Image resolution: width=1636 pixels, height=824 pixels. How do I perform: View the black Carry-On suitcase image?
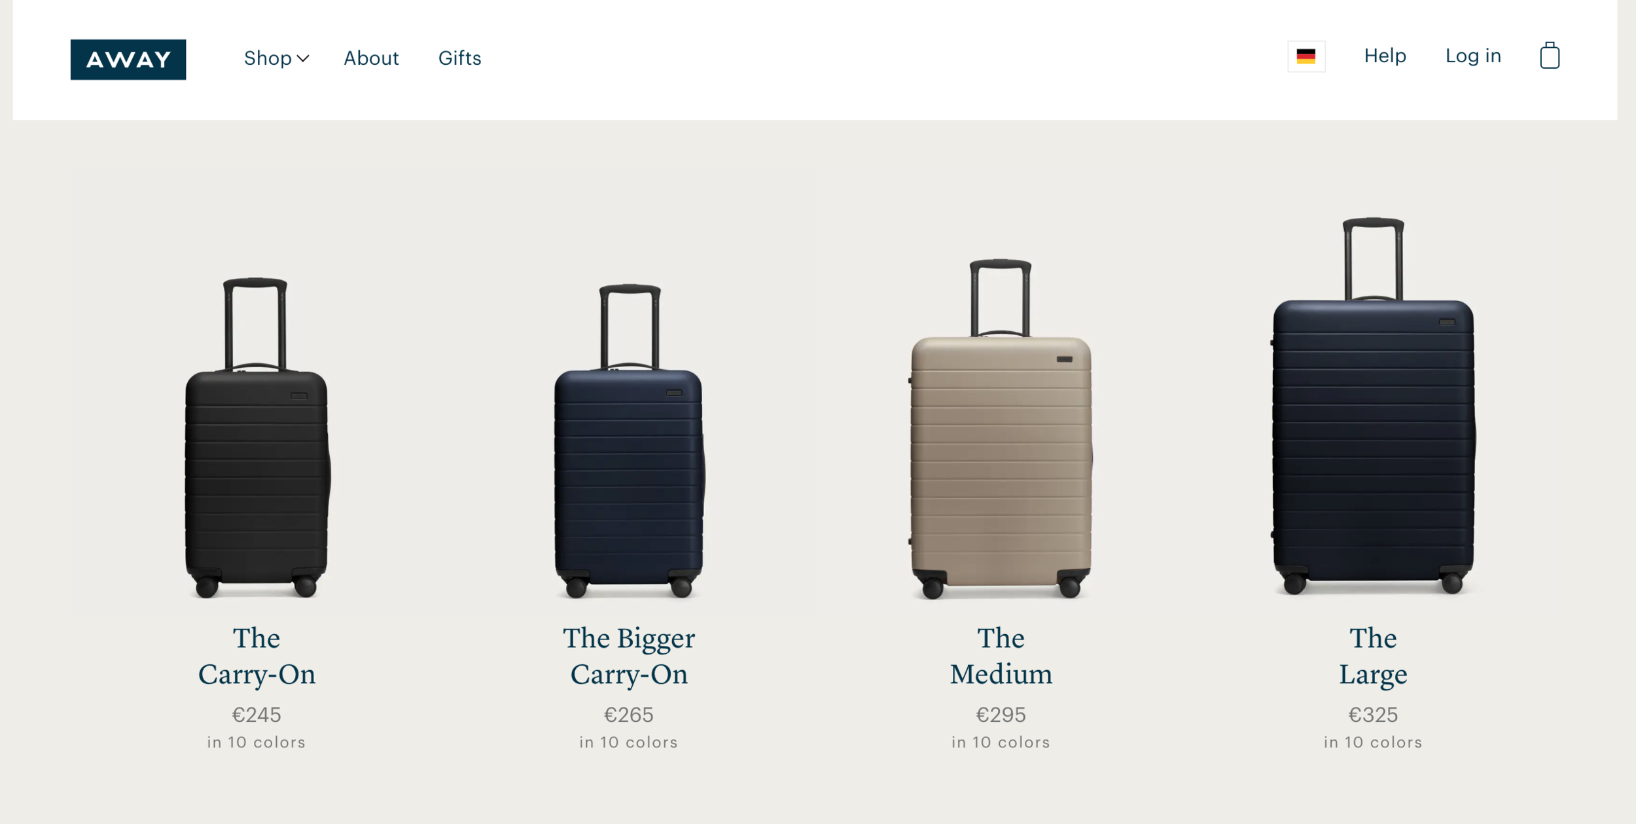pyautogui.click(x=257, y=437)
